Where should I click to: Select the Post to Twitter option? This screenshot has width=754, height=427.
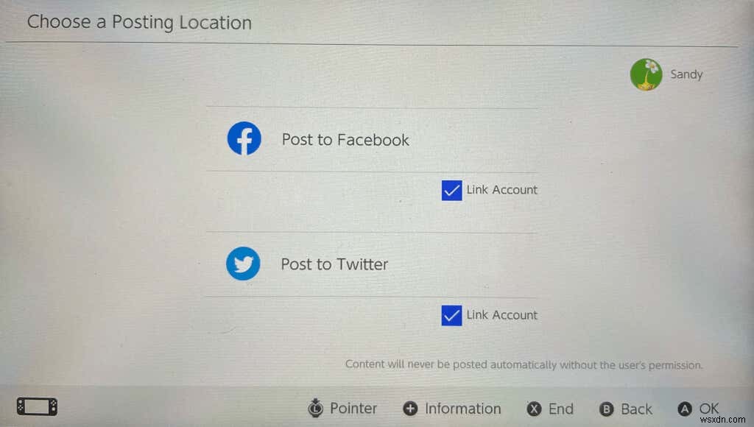click(x=371, y=264)
